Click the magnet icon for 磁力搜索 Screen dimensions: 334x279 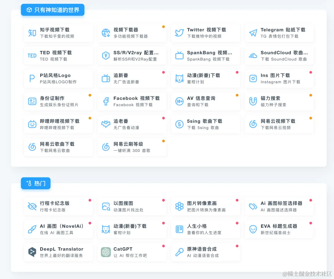253,102
